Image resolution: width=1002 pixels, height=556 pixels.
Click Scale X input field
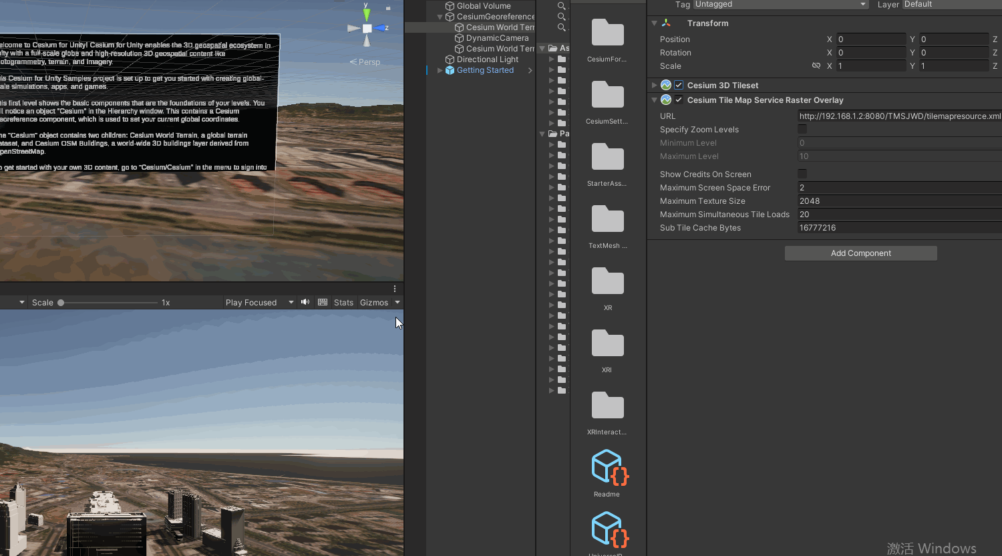(872, 66)
